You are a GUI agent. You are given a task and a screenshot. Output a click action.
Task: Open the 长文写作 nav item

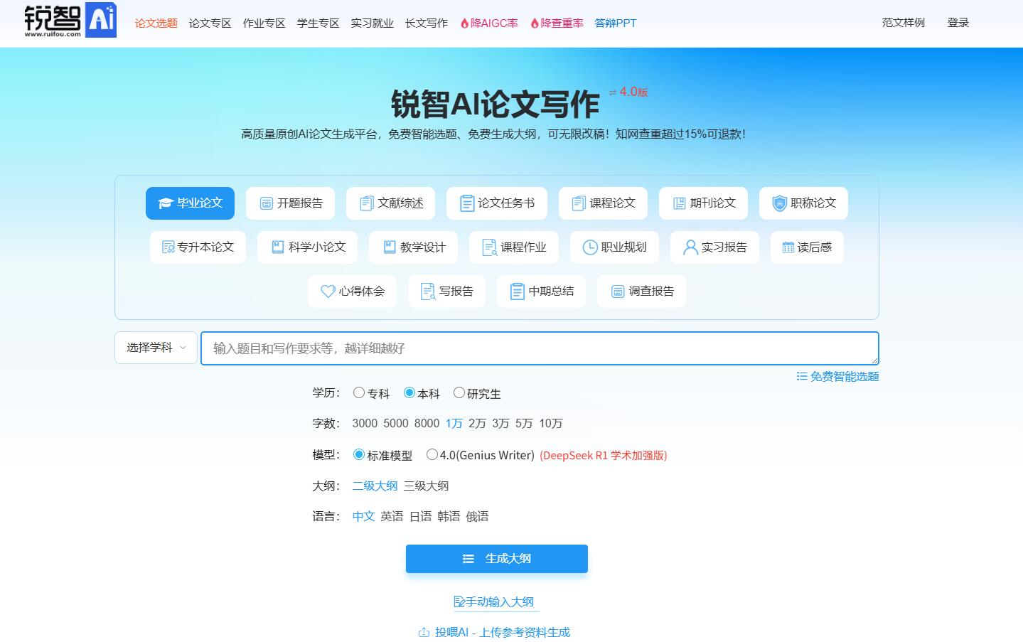427,23
